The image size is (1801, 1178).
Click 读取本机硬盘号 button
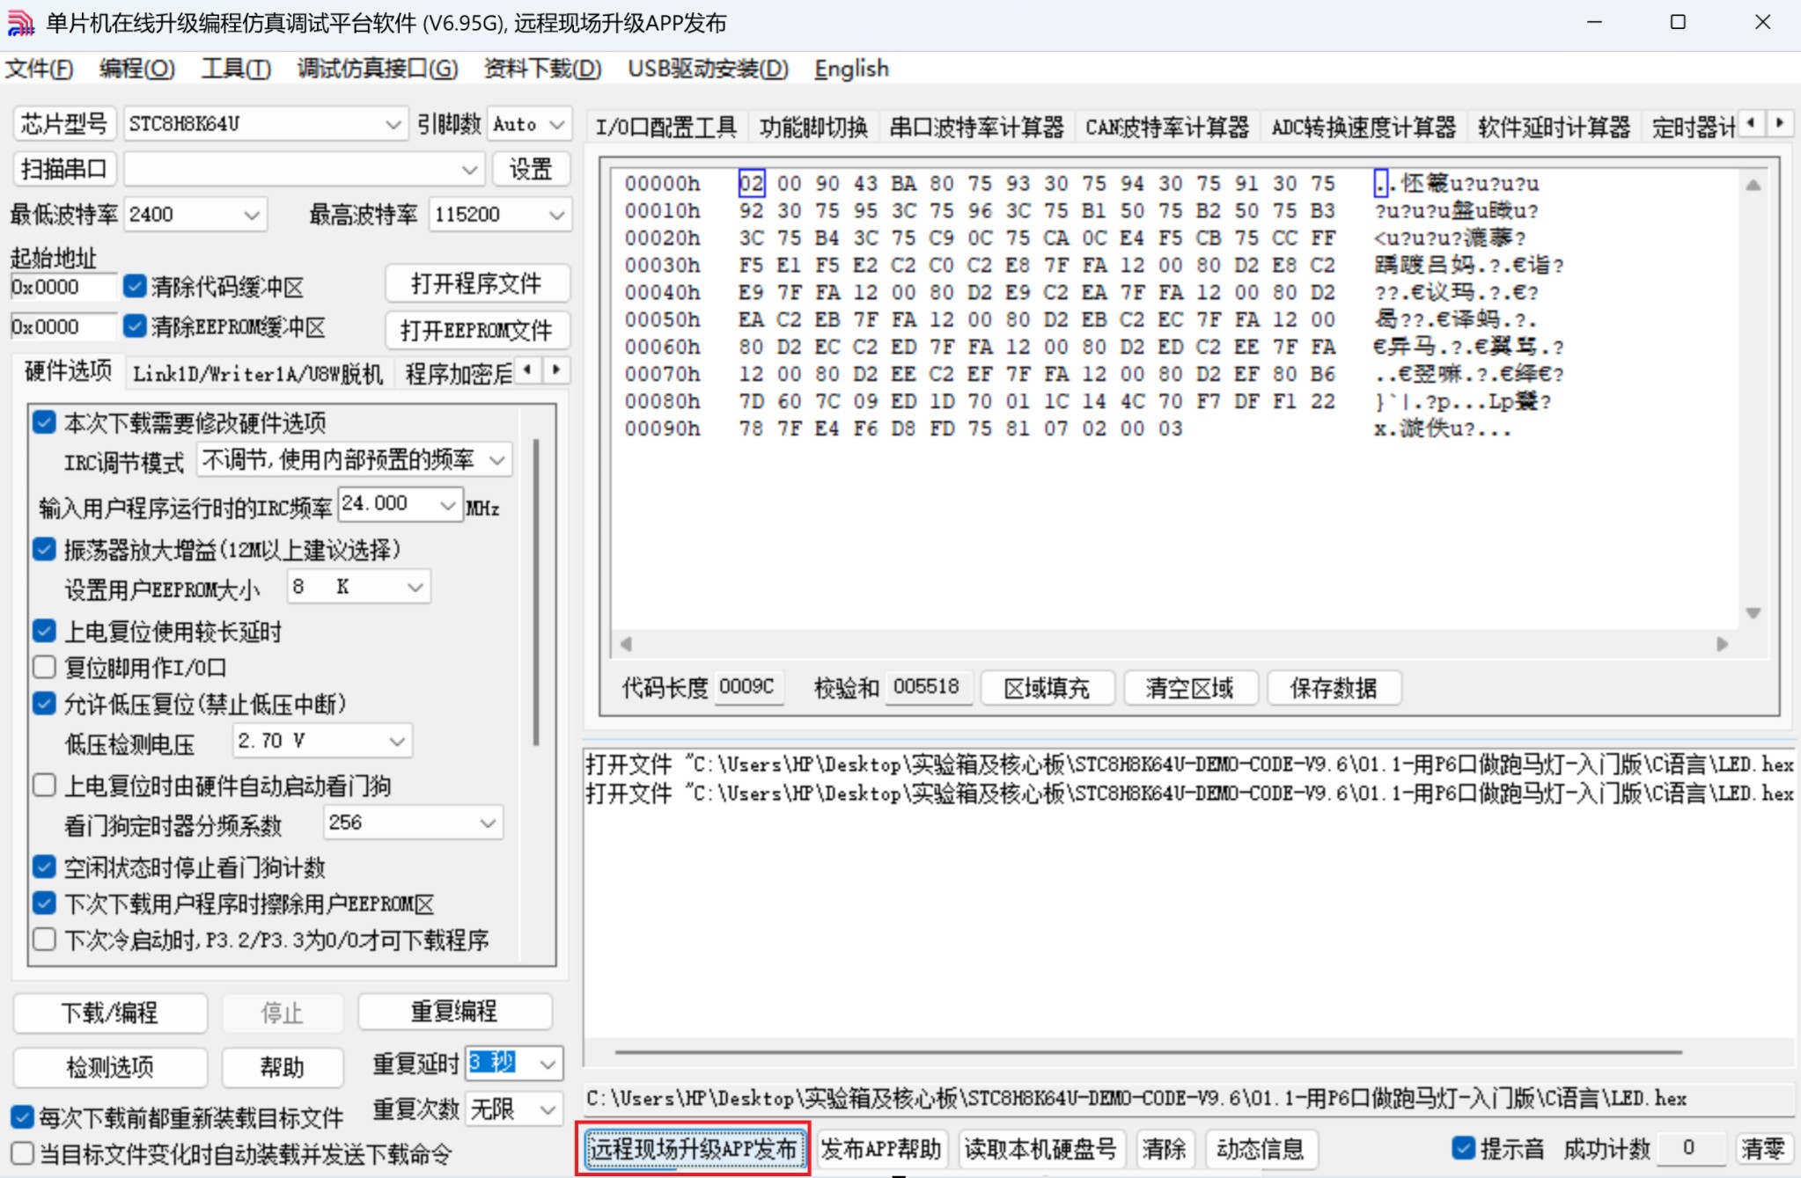(1040, 1149)
